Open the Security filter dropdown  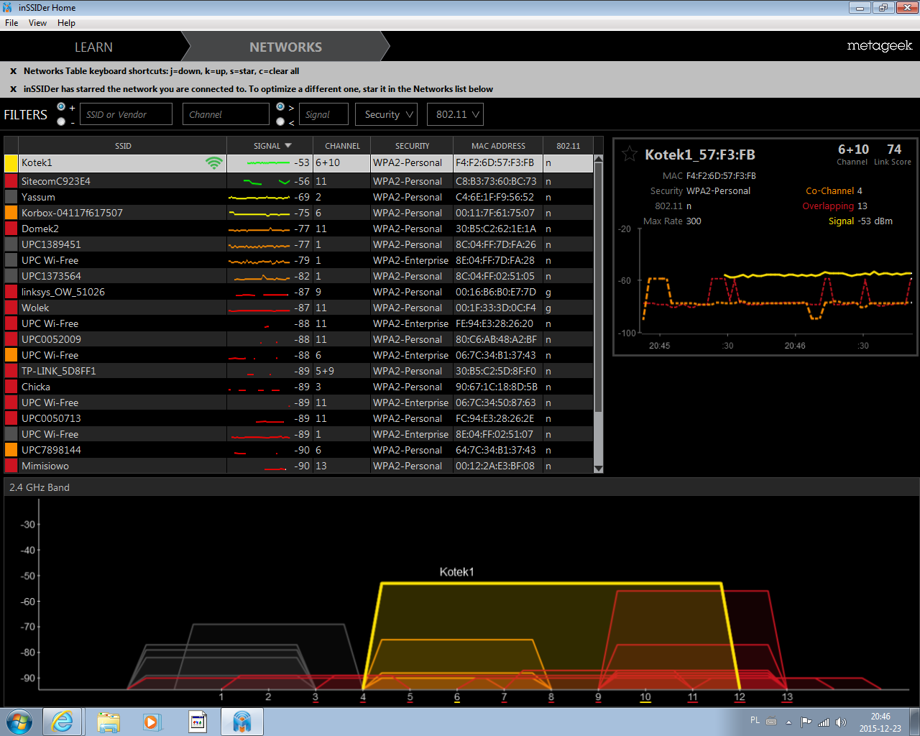(x=389, y=114)
